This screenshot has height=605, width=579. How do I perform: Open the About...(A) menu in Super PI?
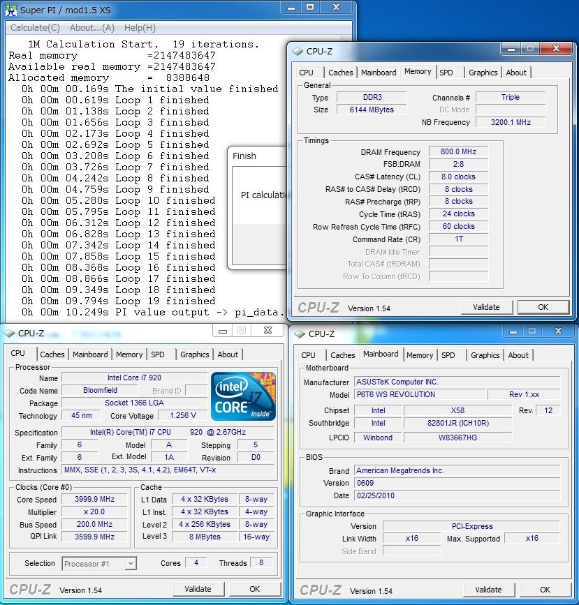[x=92, y=28]
